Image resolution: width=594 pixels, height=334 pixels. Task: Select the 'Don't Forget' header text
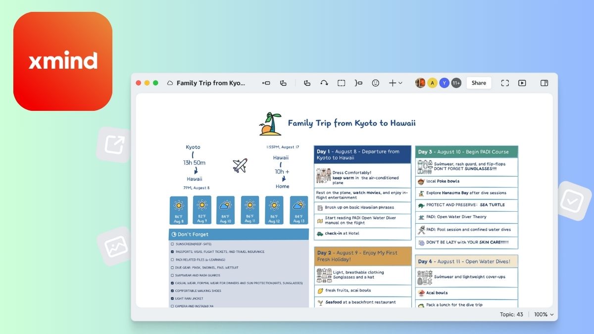(193, 234)
